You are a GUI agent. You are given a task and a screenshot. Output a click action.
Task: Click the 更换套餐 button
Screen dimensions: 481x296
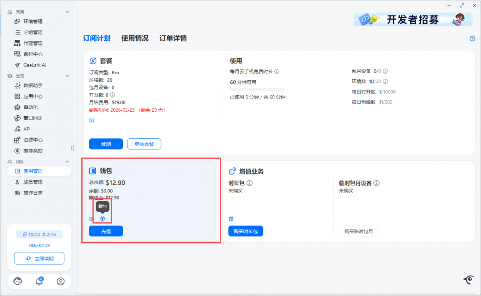[144, 144]
